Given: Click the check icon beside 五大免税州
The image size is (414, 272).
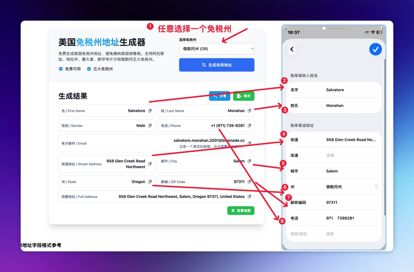Looking at the screenshot, I should [x=89, y=69].
